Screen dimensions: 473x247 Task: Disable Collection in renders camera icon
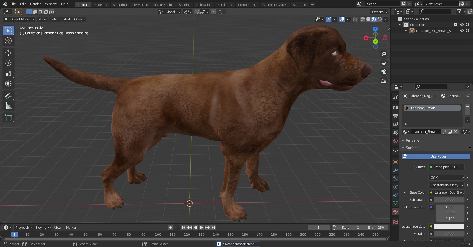(467, 24)
